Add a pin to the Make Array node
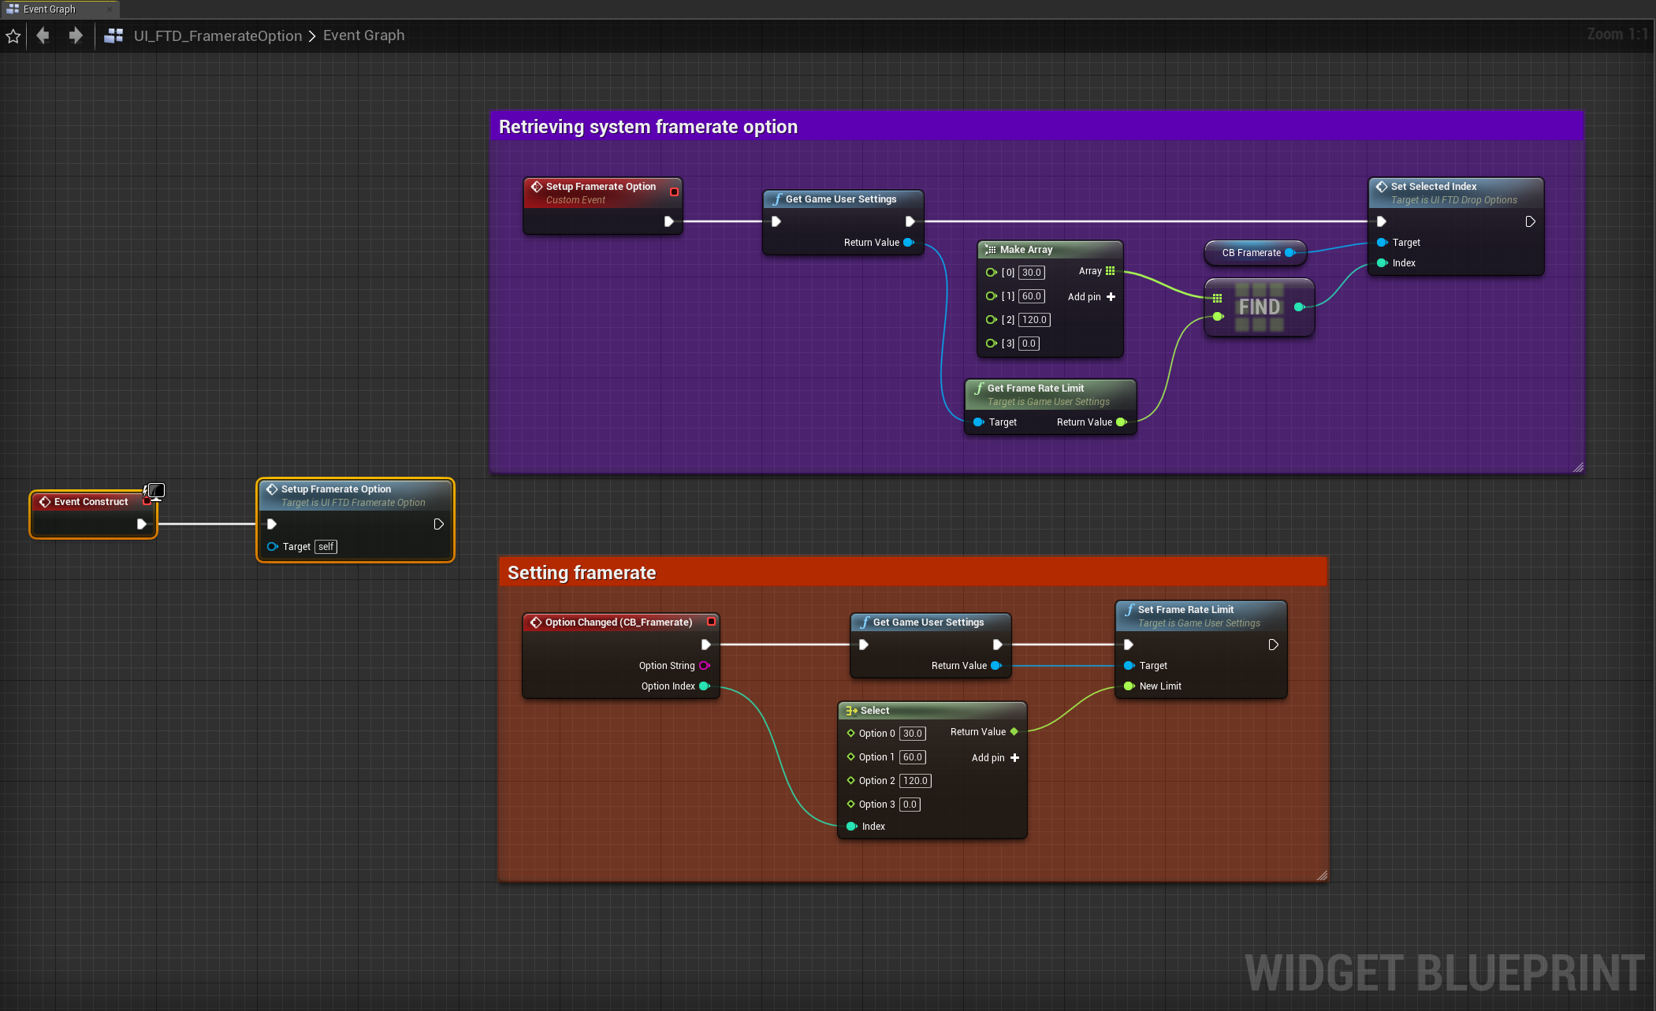The image size is (1656, 1011). click(1111, 297)
